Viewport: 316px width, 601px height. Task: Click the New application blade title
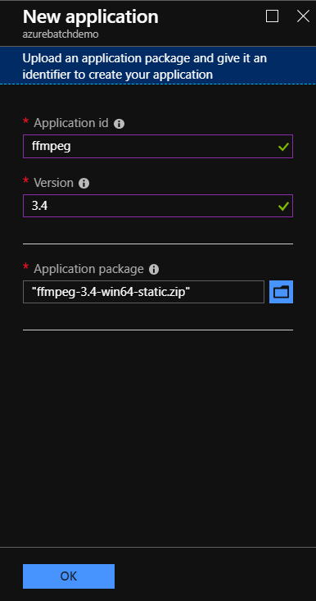click(90, 17)
